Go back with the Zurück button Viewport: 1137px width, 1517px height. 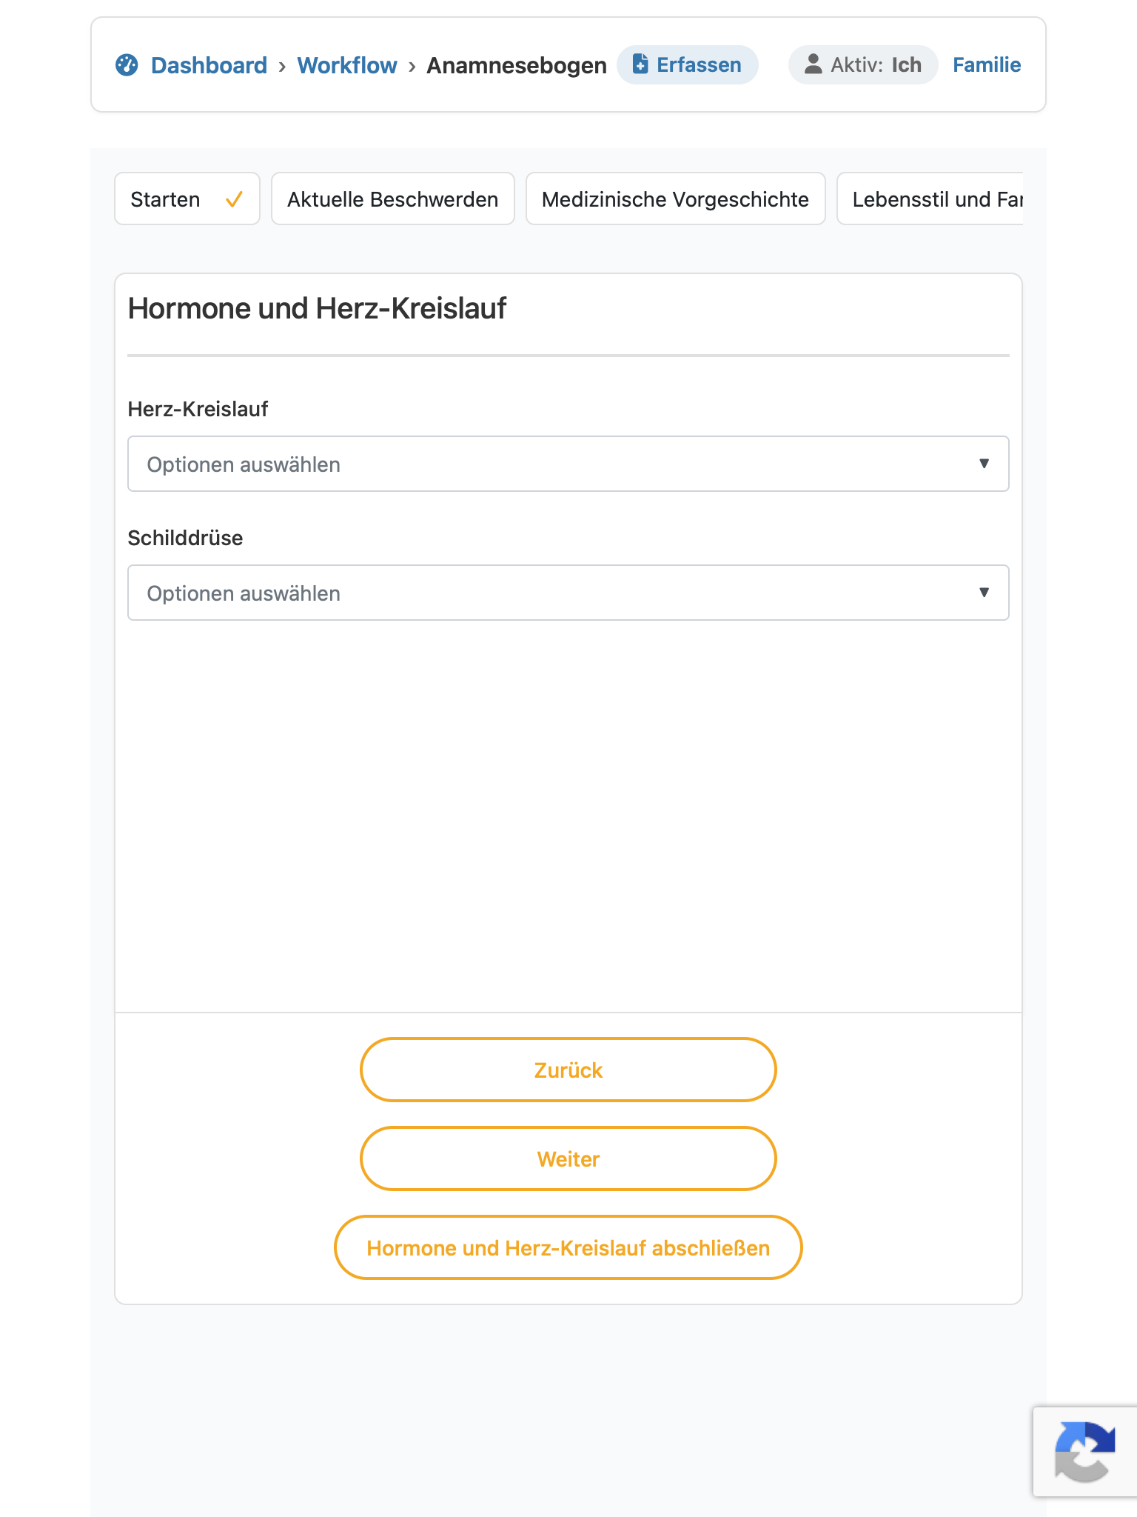[x=568, y=1070]
